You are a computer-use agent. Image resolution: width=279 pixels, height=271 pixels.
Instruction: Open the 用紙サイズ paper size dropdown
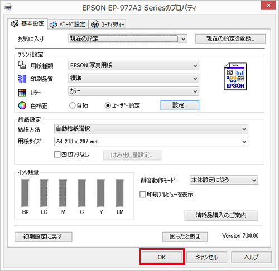point(151,142)
